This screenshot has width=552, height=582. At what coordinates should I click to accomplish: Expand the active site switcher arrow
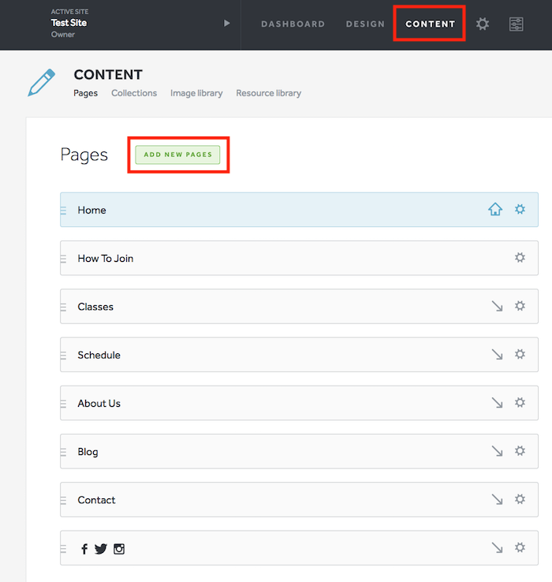point(227,23)
